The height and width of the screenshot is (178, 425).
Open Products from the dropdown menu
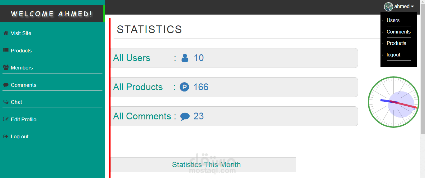pyautogui.click(x=396, y=43)
